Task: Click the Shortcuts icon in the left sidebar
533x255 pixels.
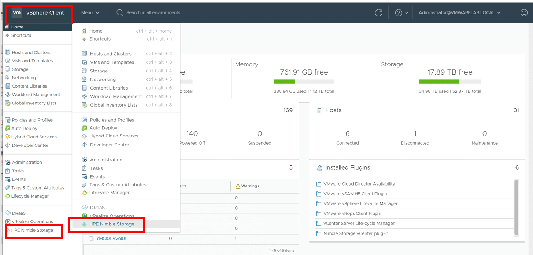Action: point(7,35)
